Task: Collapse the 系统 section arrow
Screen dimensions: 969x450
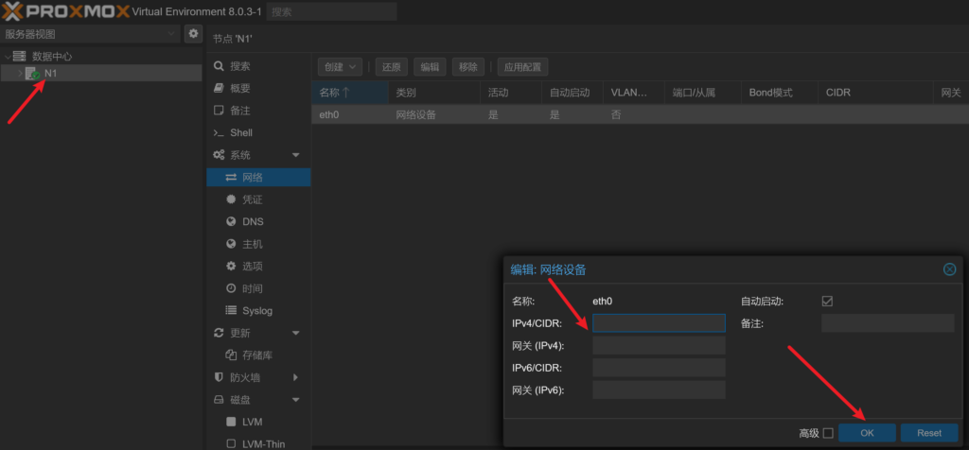Action: (295, 155)
